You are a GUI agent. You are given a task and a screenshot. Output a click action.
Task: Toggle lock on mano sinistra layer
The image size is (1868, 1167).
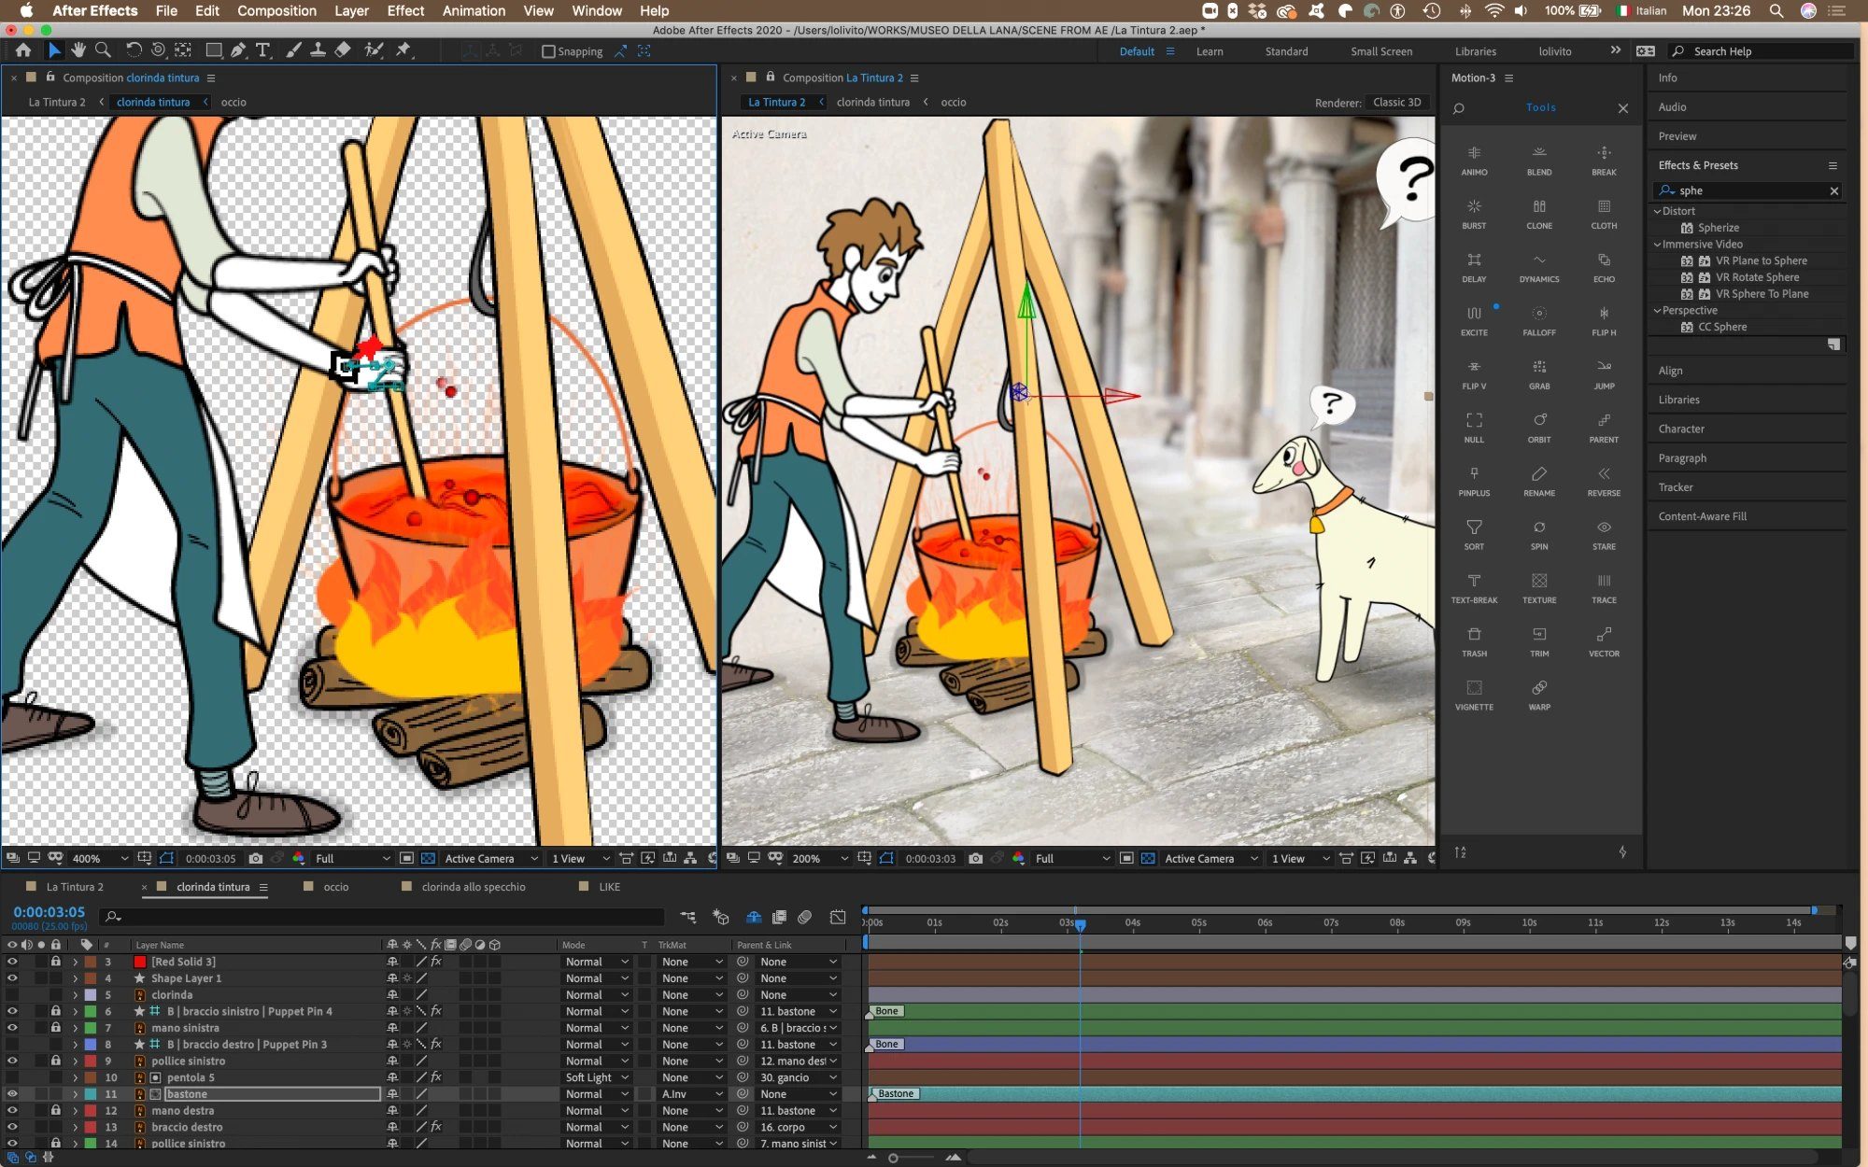pyautogui.click(x=56, y=1028)
